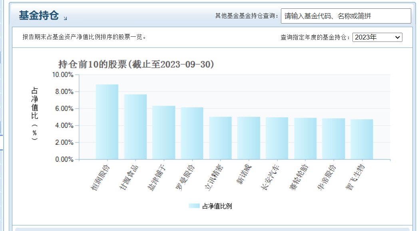The width and height of the screenshot is (420, 231).
Task: Expand the 2023年 year dropdown
Action: point(377,38)
